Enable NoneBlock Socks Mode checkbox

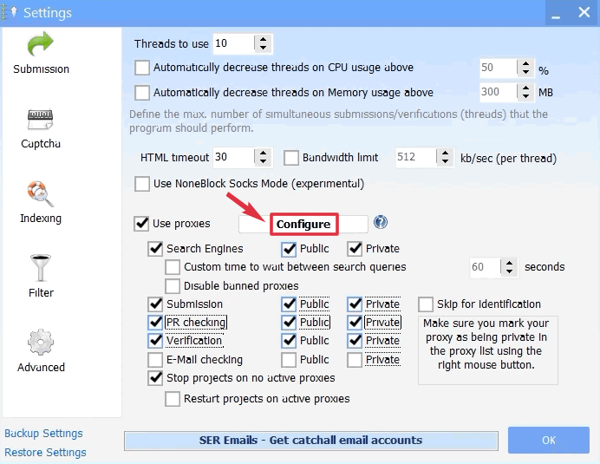142,184
